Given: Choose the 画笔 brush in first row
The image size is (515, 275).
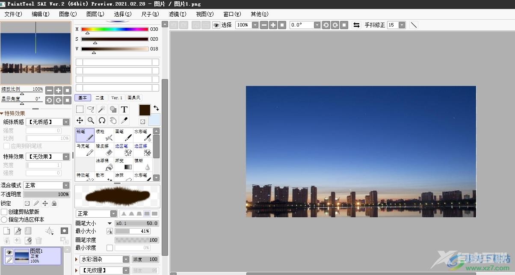Looking at the screenshot, I should click(x=124, y=135).
